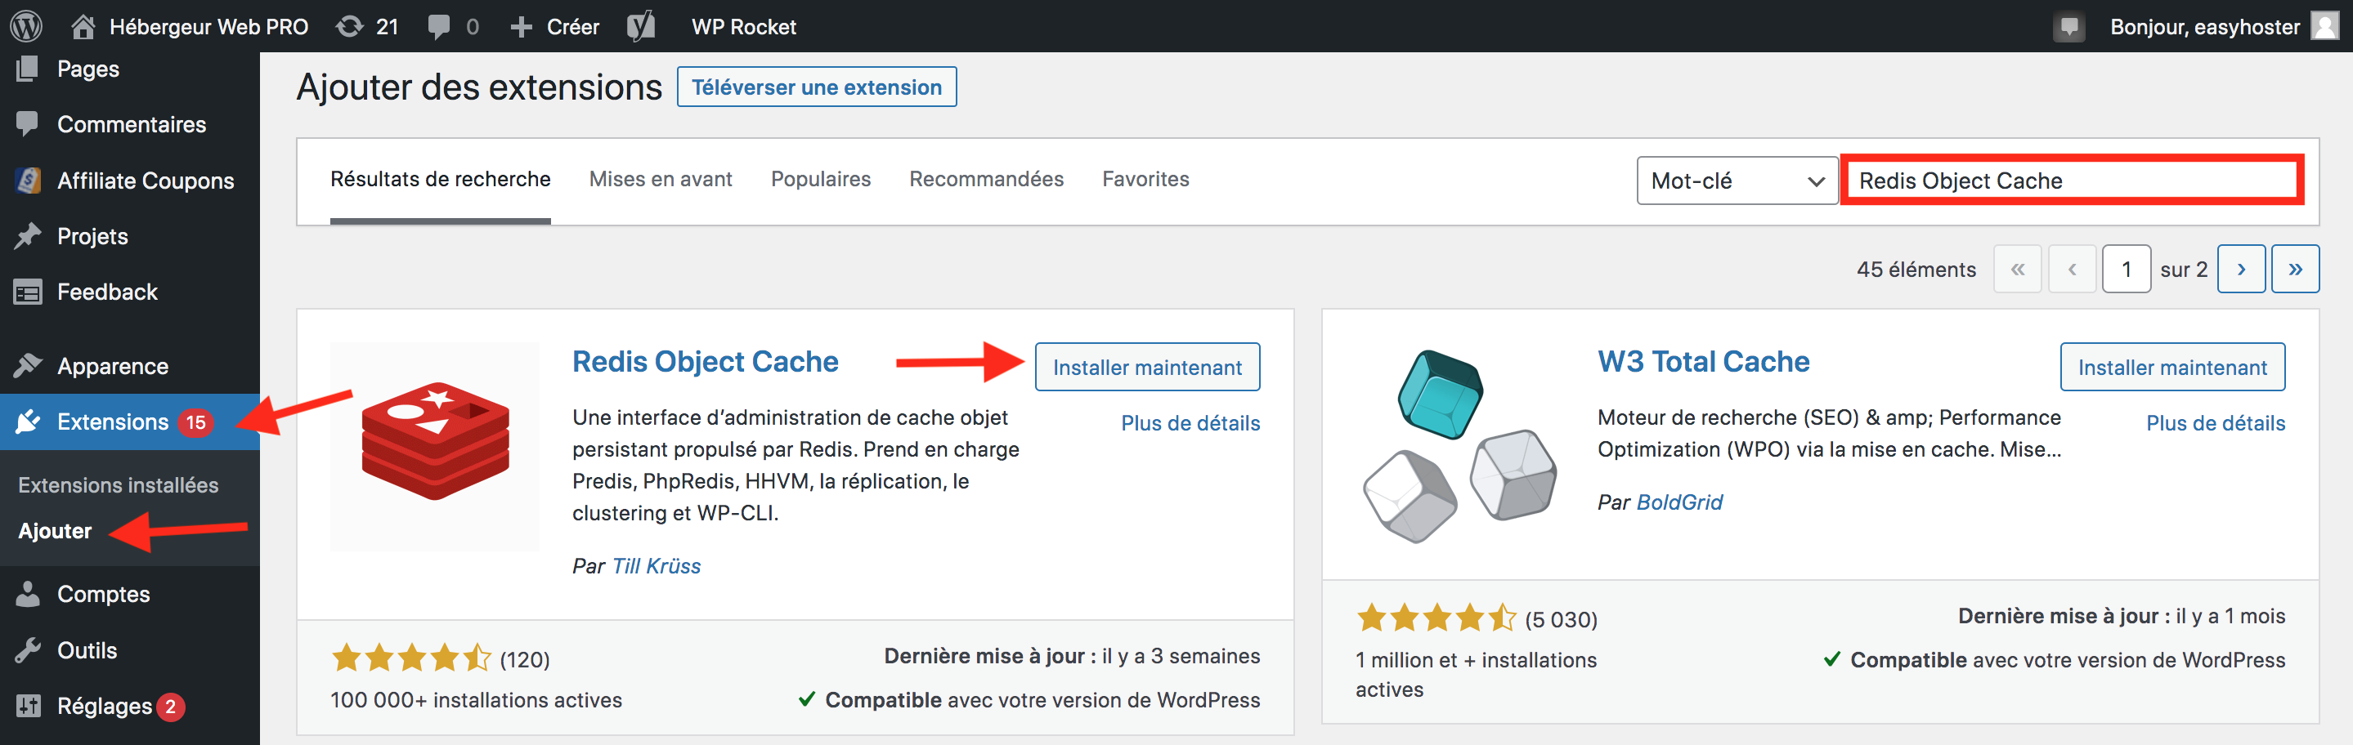Install Redis Object Cache now

[x=1146, y=367]
